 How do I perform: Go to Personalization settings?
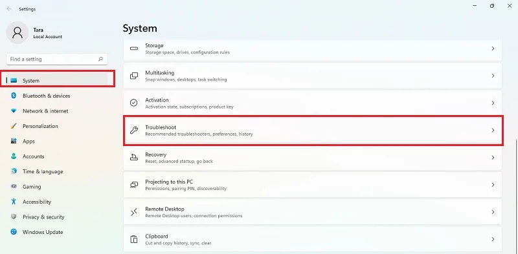[57, 126]
